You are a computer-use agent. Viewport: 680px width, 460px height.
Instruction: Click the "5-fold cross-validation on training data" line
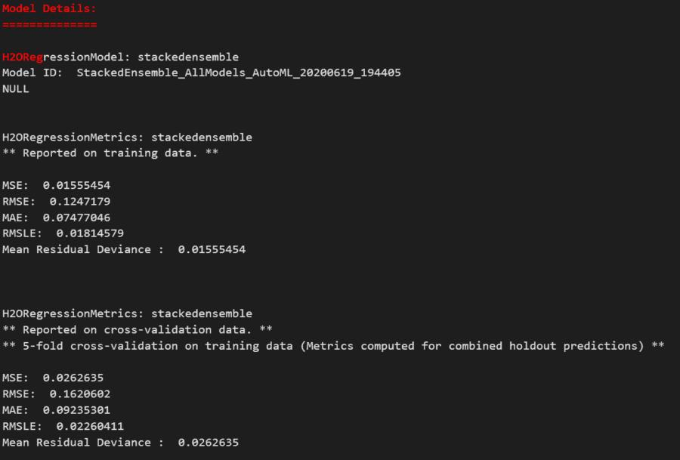332,346
